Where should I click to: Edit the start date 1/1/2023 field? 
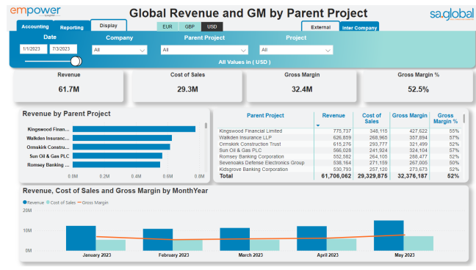coord(33,49)
